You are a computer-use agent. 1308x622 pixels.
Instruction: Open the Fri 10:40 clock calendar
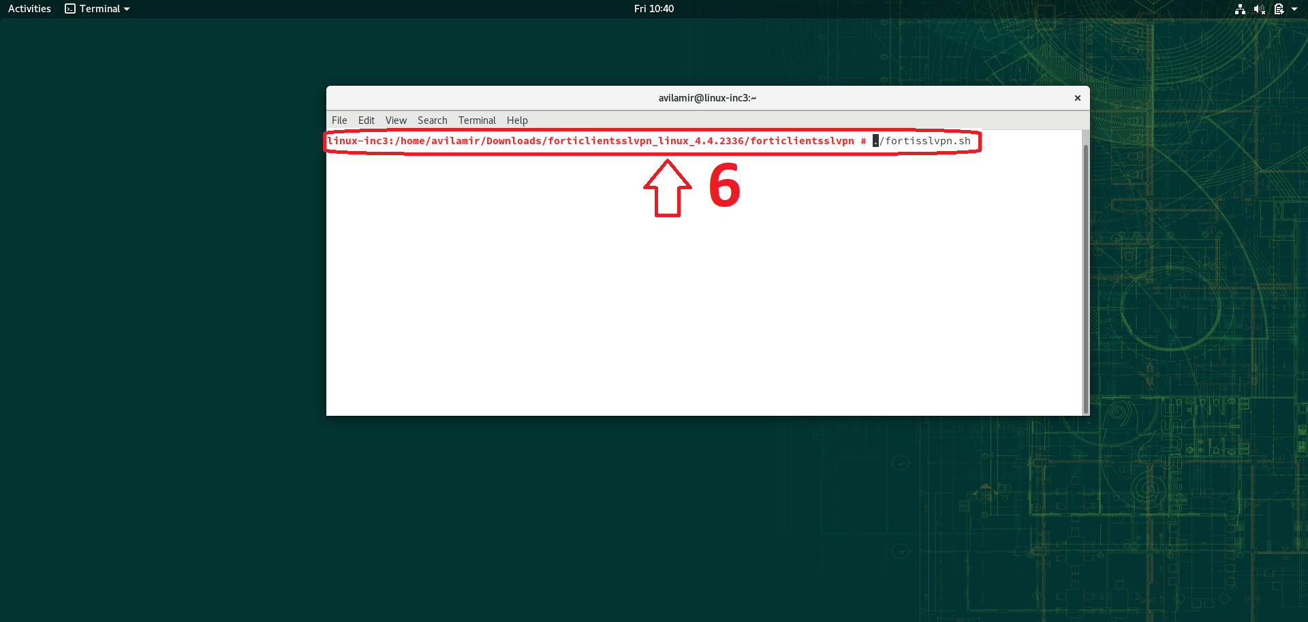tap(653, 9)
